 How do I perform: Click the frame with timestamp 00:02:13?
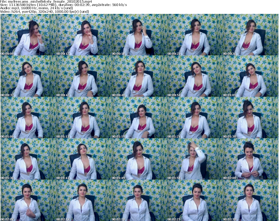tap(84, 200)
